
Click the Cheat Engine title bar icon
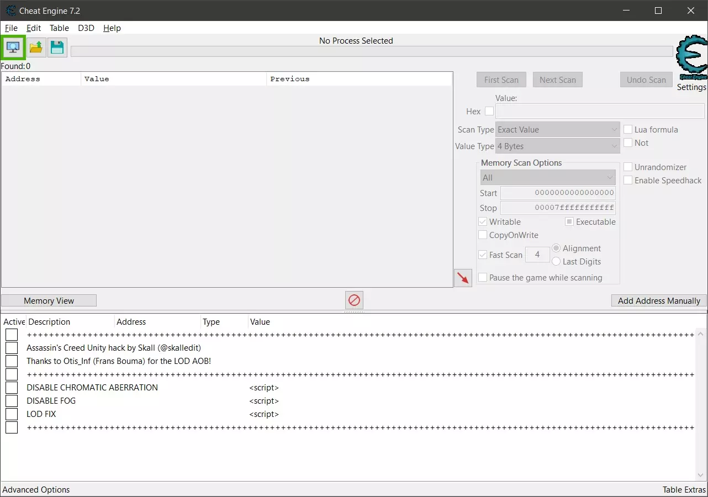(x=10, y=10)
